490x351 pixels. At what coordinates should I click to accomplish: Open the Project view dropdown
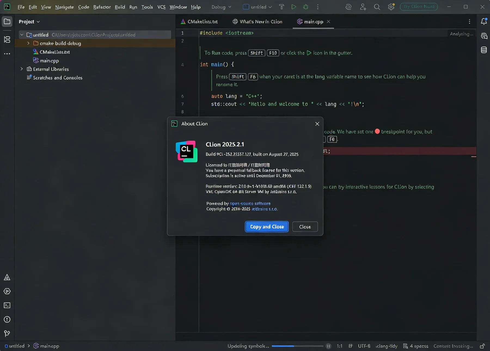[x=29, y=22]
